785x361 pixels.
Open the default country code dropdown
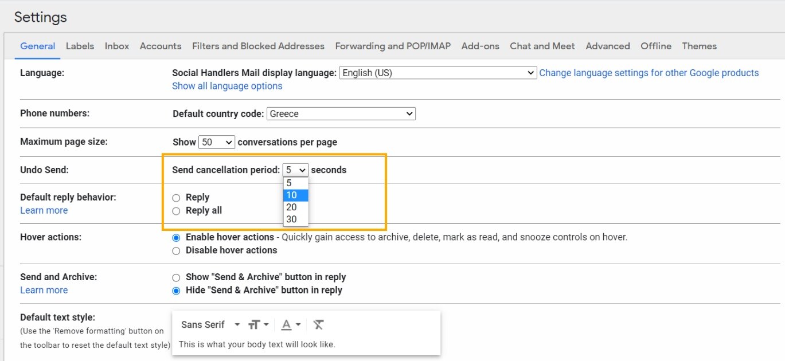341,113
